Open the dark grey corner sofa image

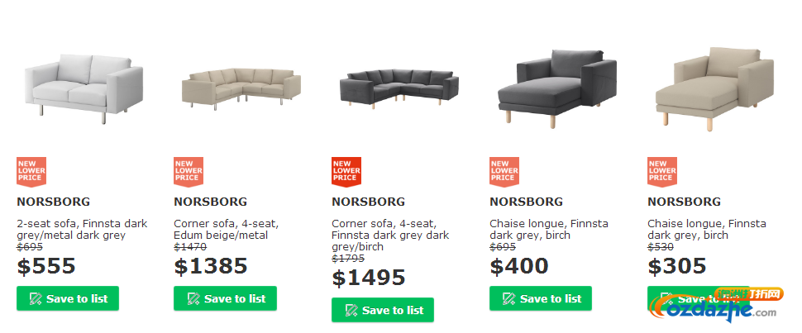399,88
